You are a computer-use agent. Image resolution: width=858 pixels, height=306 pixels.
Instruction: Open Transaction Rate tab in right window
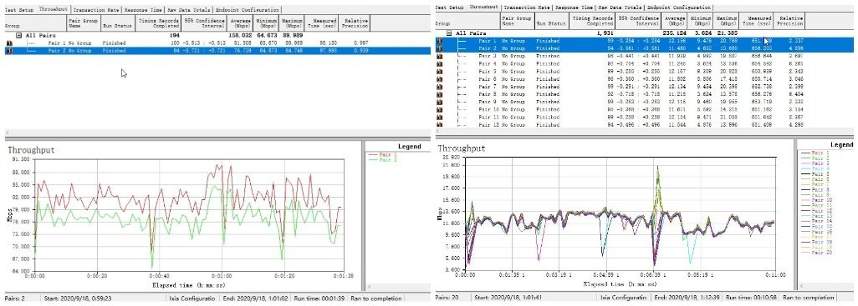point(526,8)
